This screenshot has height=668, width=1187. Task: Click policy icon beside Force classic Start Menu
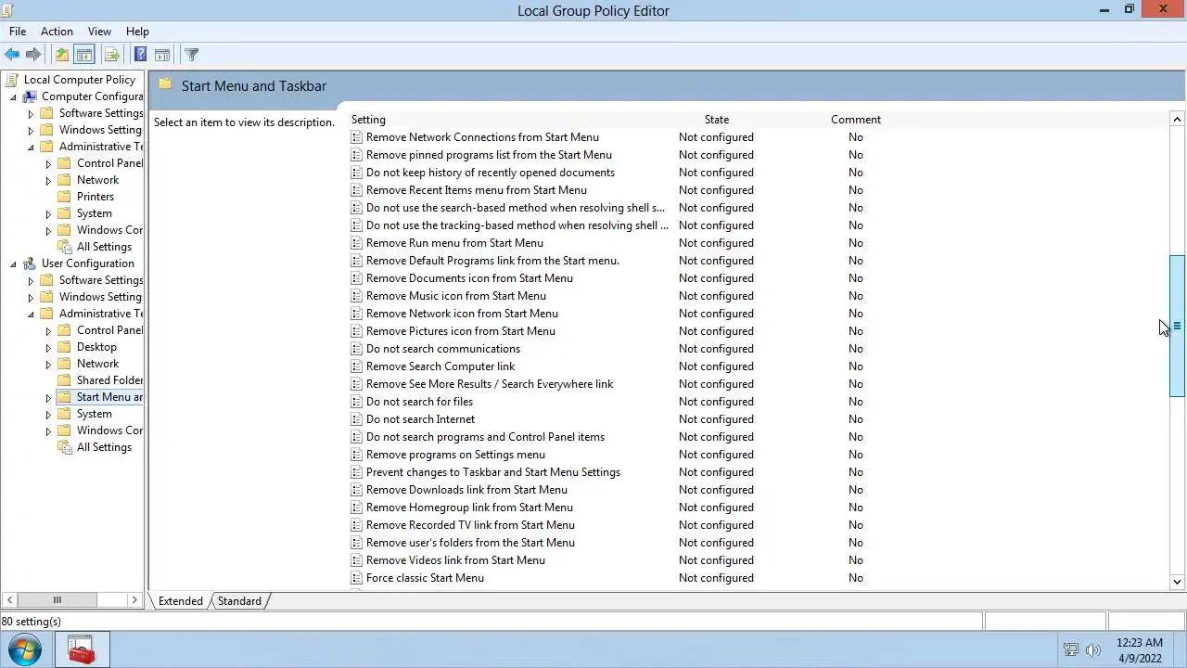357,578
